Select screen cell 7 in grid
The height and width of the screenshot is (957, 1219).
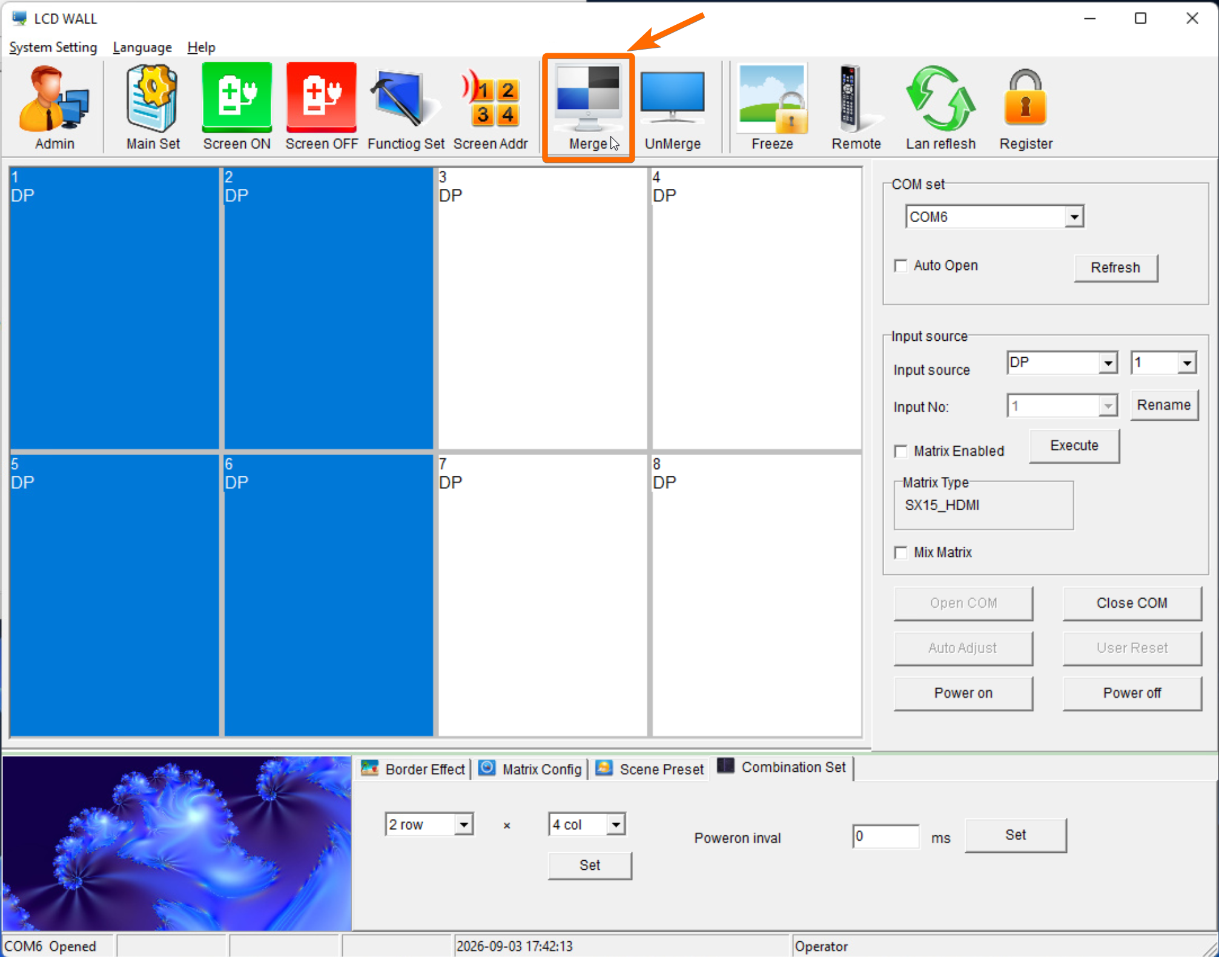tap(542, 595)
